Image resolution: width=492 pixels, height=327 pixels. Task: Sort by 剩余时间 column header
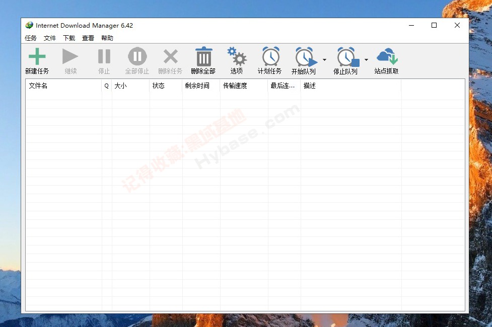(201, 86)
